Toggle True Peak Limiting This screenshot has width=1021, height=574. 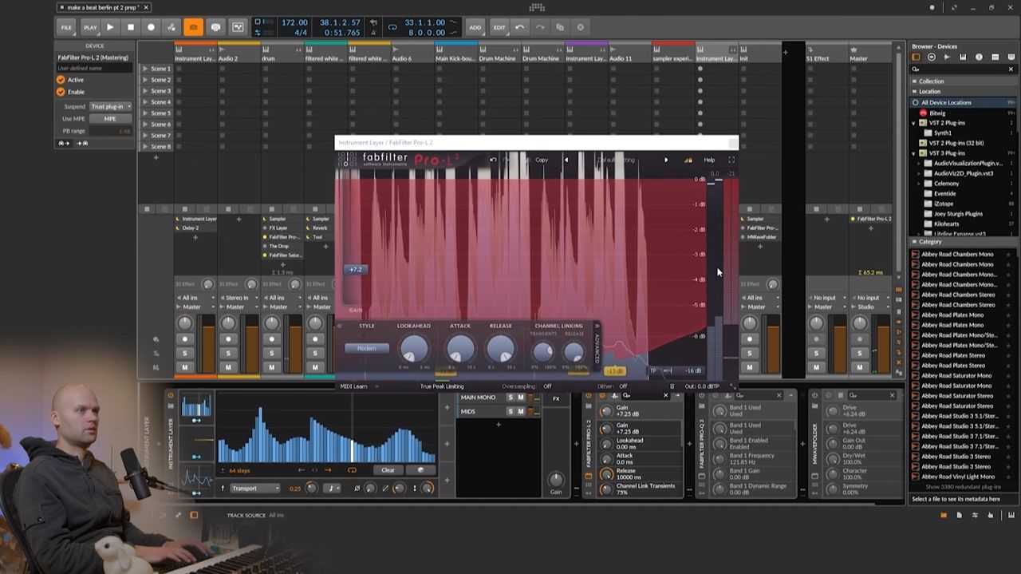click(442, 386)
